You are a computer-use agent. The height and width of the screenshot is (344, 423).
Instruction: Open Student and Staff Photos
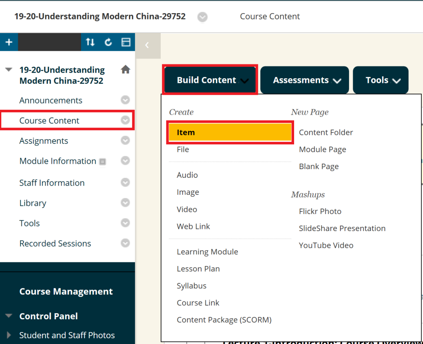click(x=67, y=335)
